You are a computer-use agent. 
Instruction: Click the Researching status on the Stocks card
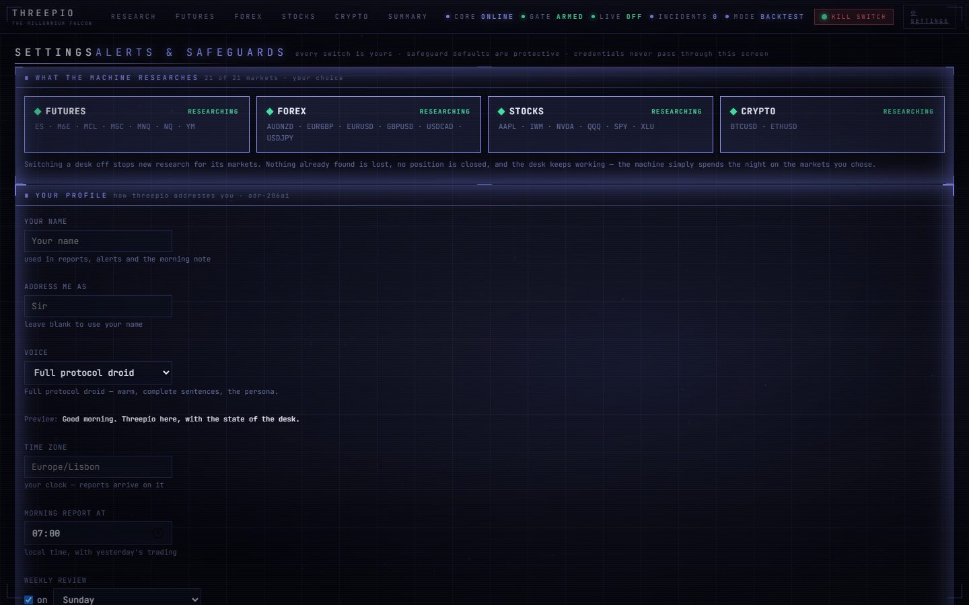coord(676,112)
